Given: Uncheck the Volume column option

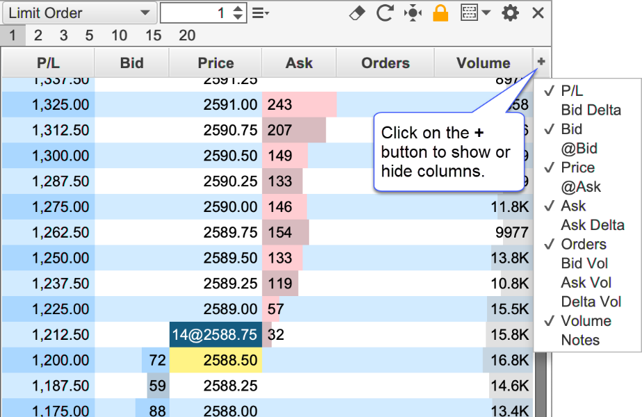Looking at the screenshot, I should (586, 321).
